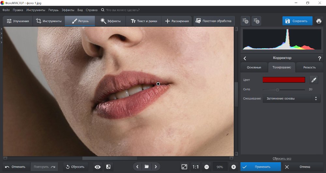326x173 pixels.
Task: Toggle the before/after split comparison view
Action: point(108,167)
